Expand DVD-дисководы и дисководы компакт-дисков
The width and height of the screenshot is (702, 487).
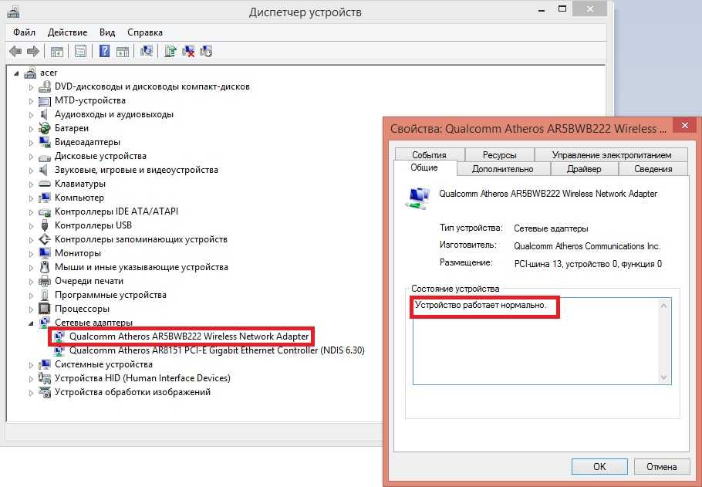click(x=31, y=87)
